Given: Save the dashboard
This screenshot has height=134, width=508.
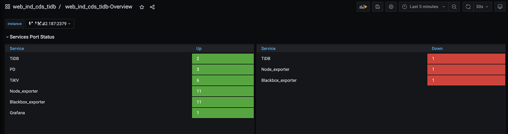Looking at the screenshot, I should tap(378, 7).
